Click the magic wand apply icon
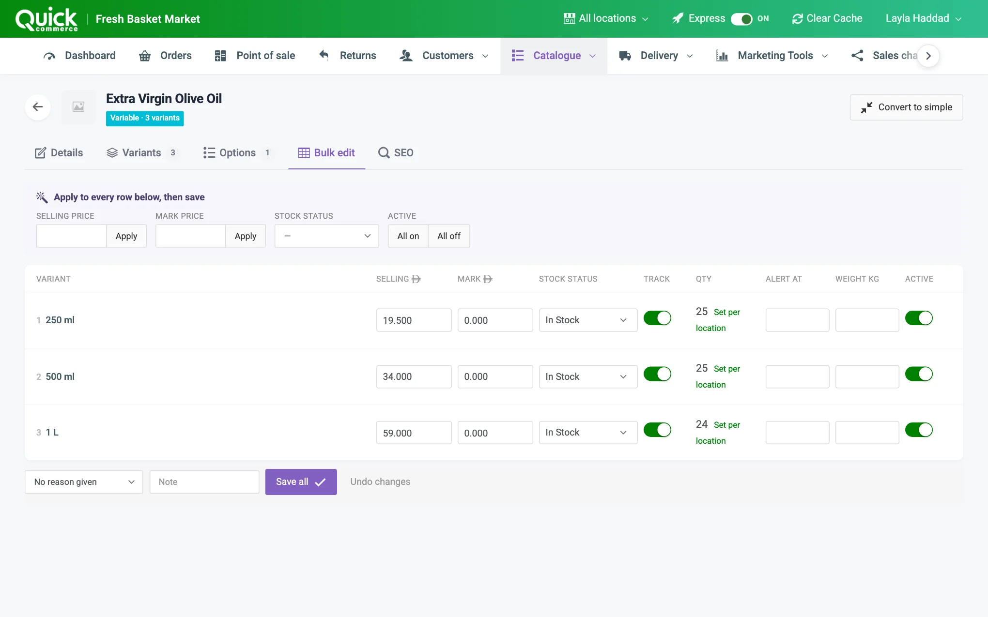Screen dimensions: 988x617 click(42, 197)
